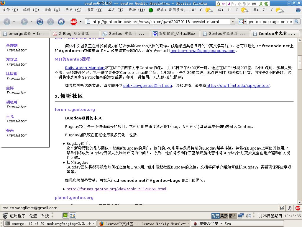Viewport: 302px width, 227px height.
Task: Switch to the fifth tab, Gentoo中文社区 with regular-weight title
Action: [225, 33]
